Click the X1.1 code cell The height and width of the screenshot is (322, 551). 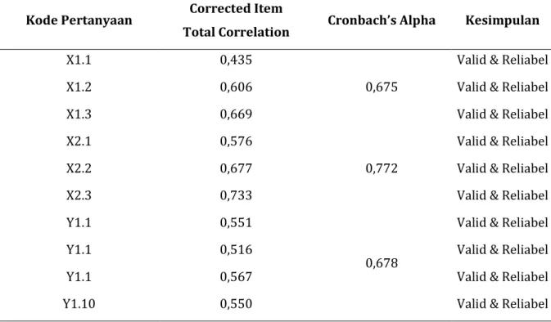(79, 60)
